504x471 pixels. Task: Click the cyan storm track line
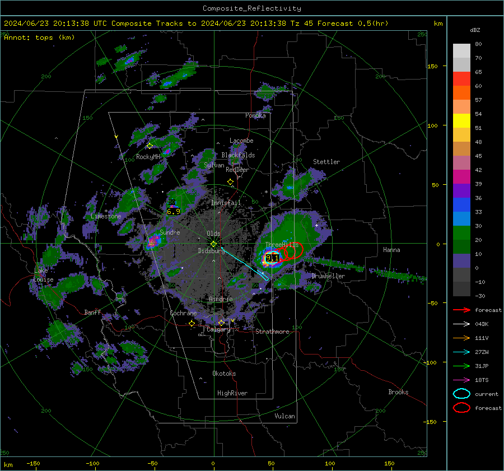(245, 264)
